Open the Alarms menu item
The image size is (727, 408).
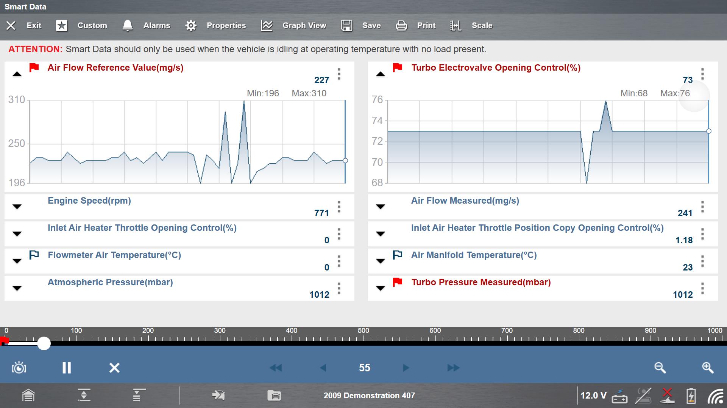(x=146, y=26)
